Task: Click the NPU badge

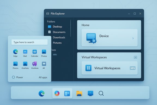Action: tap(133, 68)
